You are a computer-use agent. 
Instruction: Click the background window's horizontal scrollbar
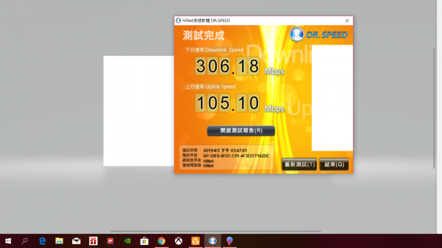click(x=215, y=231)
